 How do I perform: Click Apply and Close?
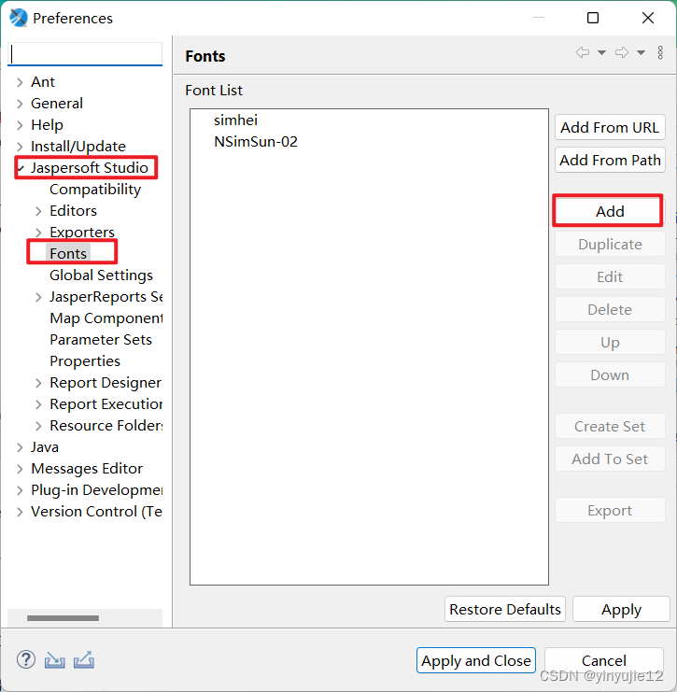[476, 660]
